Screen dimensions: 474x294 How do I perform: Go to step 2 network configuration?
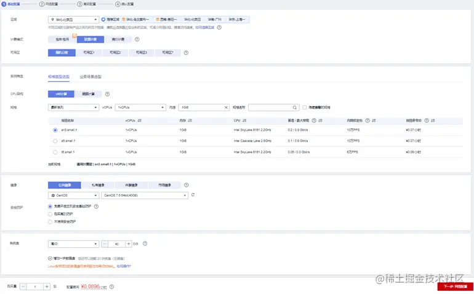point(49,4)
